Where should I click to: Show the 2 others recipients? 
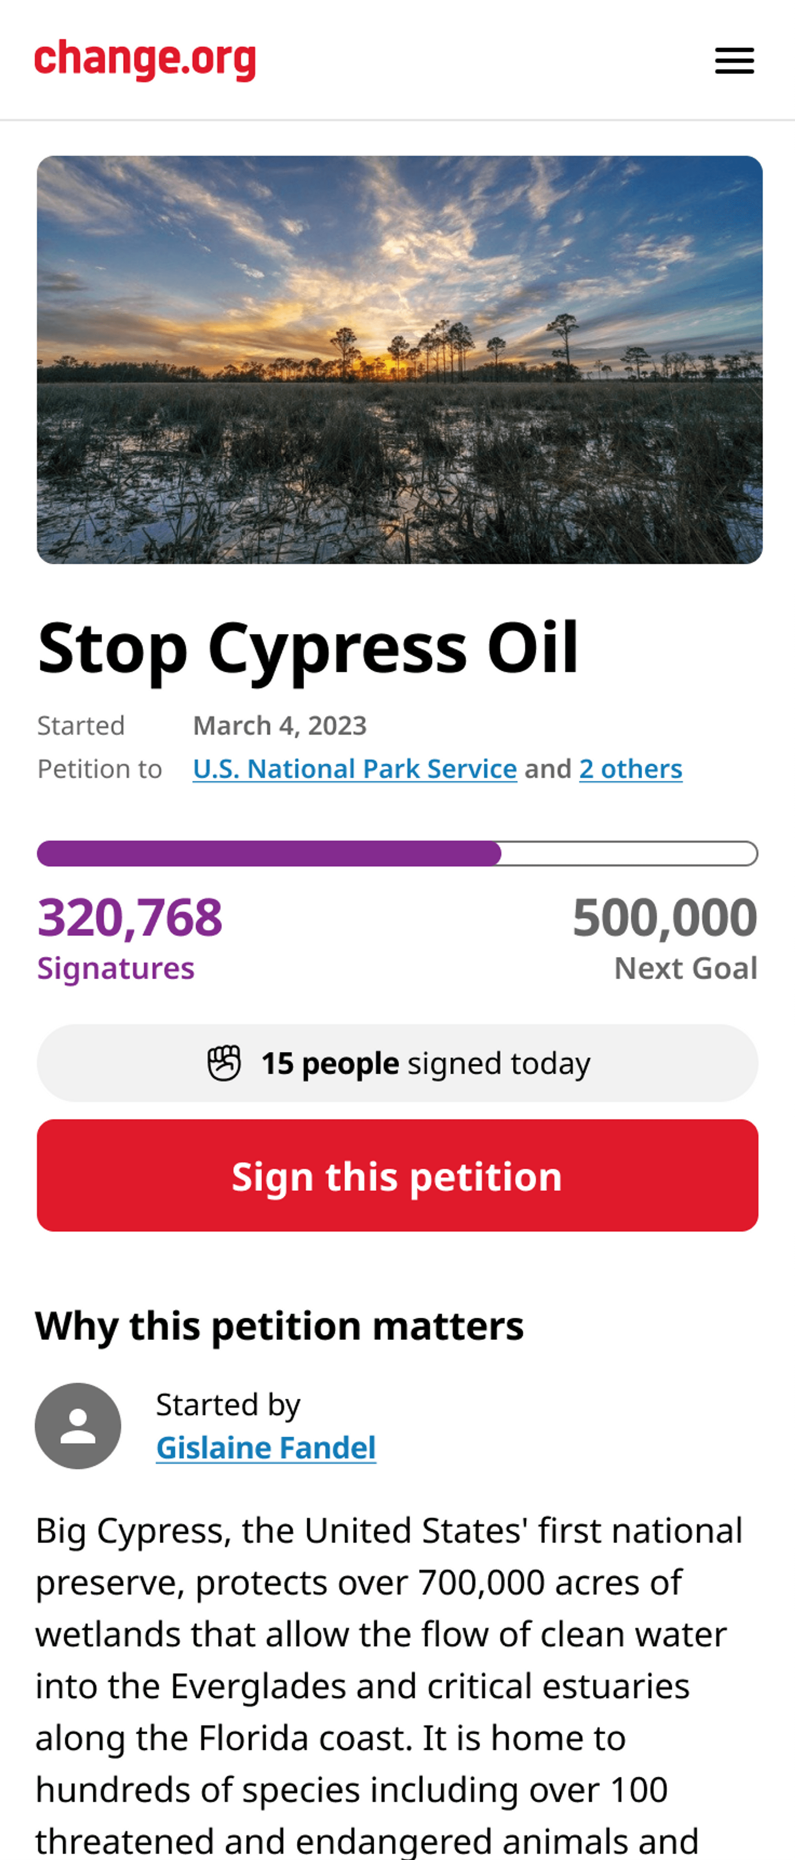coord(630,769)
